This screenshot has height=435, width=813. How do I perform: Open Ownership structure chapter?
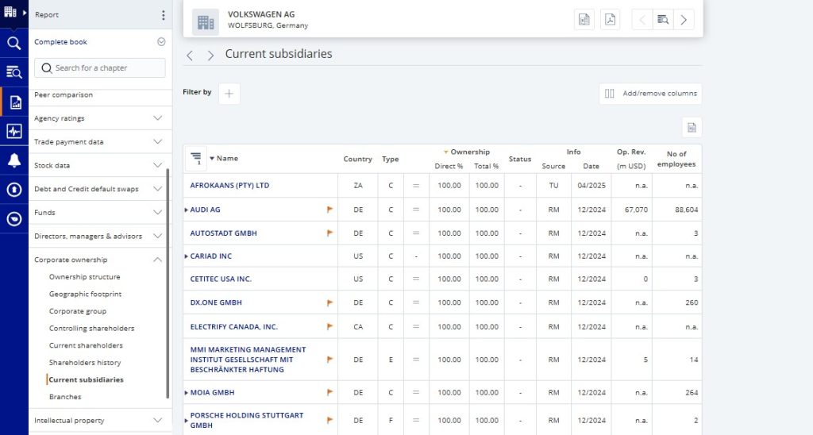[84, 277]
